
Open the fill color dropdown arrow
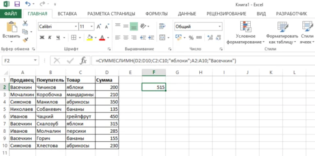96,38
